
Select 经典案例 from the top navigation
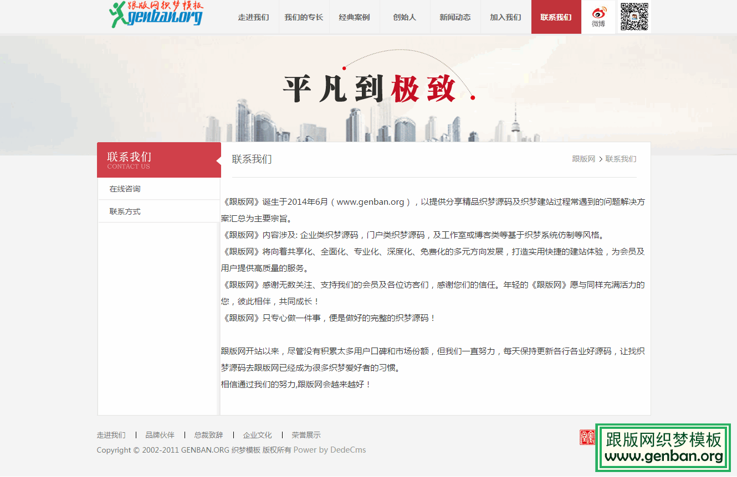click(x=354, y=17)
